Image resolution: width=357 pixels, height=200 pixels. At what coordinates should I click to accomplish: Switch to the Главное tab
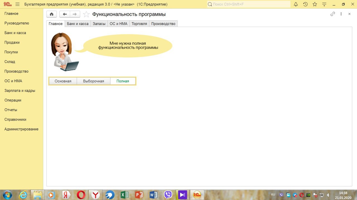point(56,24)
